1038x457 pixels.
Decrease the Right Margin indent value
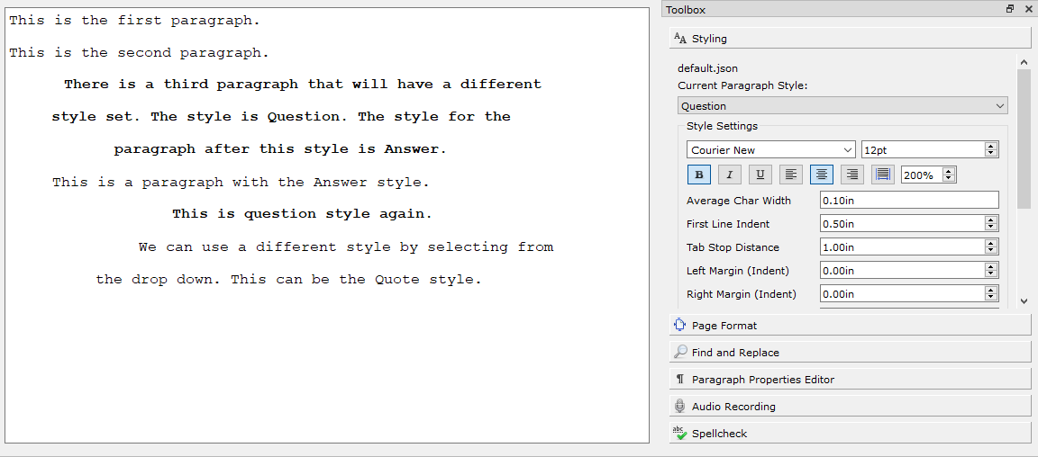click(991, 298)
